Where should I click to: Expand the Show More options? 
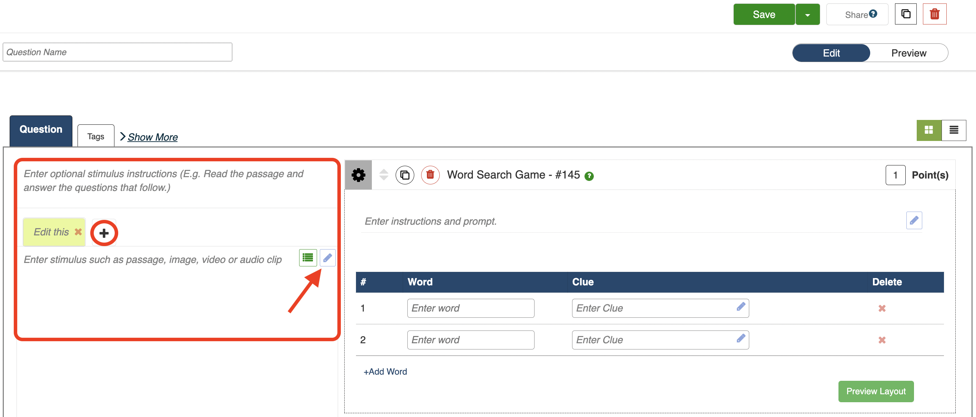152,137
